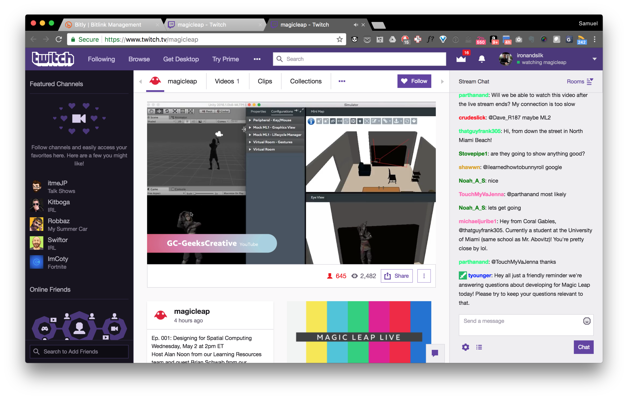Open the chat settings gear
Viewport: 628px width, 399px height.
465,347
